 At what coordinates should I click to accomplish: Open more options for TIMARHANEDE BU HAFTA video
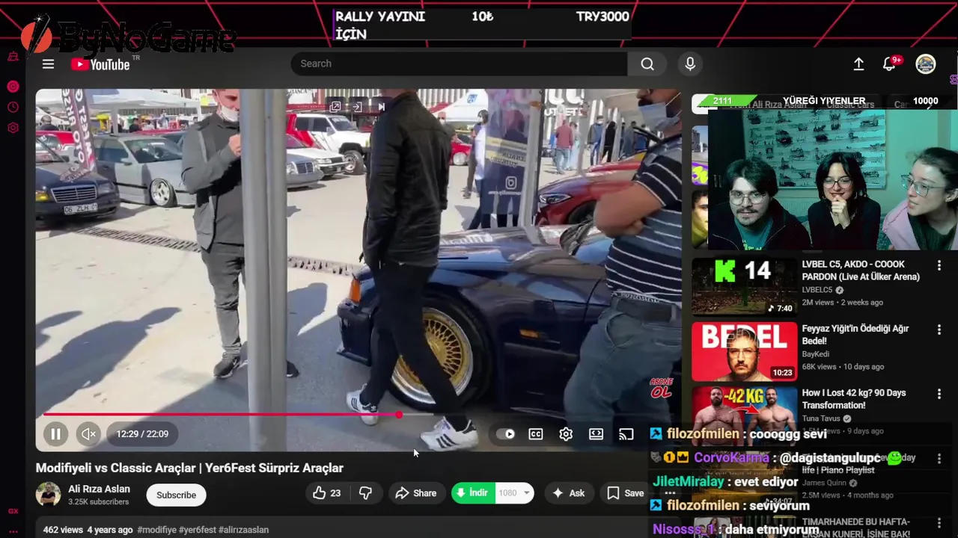[939, 522]
